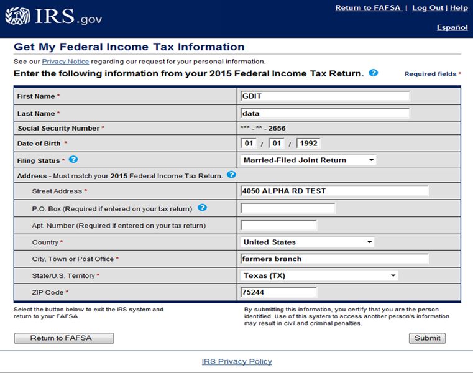Open help icon next to Filing Status
Viewport: 473px width, 373px height.
[73, 159]
